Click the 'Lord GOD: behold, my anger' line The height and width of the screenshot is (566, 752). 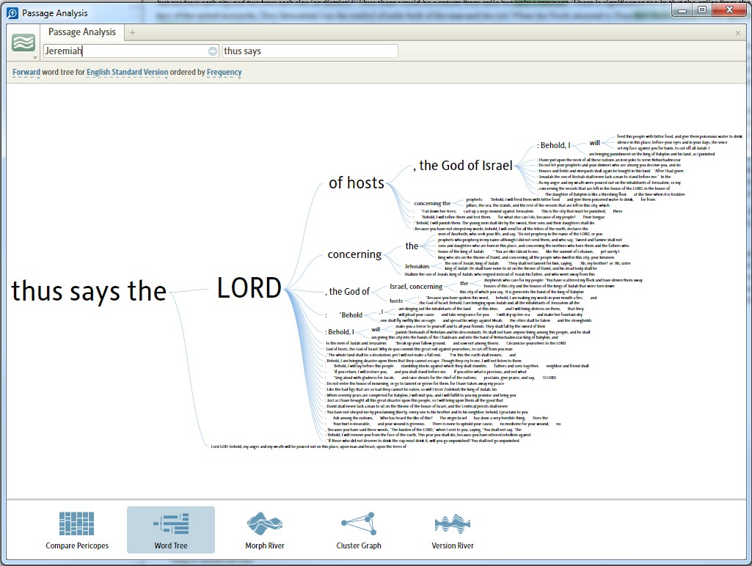tap(308, 446)
